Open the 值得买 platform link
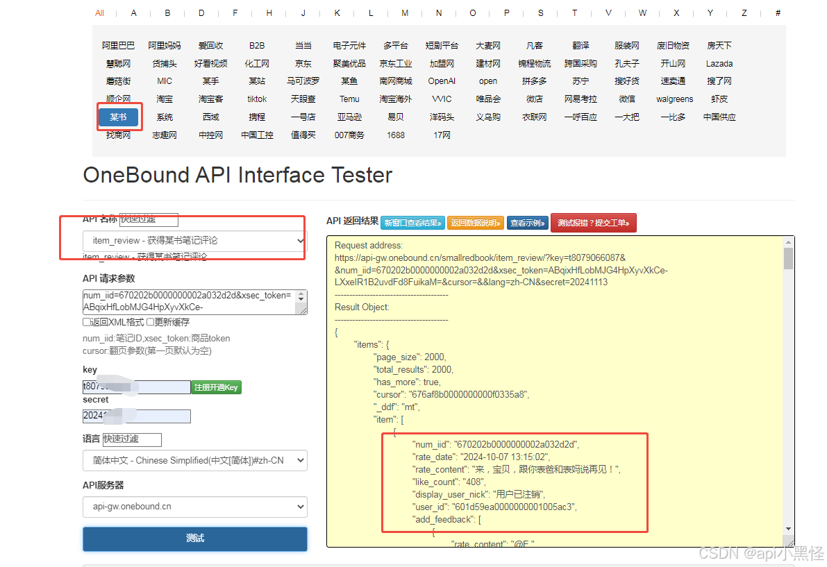The width and height of the screenshot is (827, 567). (x=303, y=135)
